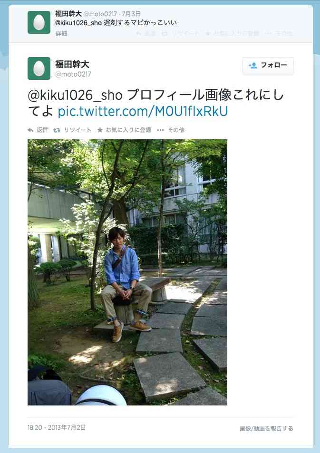
Task: Click the retweet icon under main tweet
Action: (x=57, y=130)
